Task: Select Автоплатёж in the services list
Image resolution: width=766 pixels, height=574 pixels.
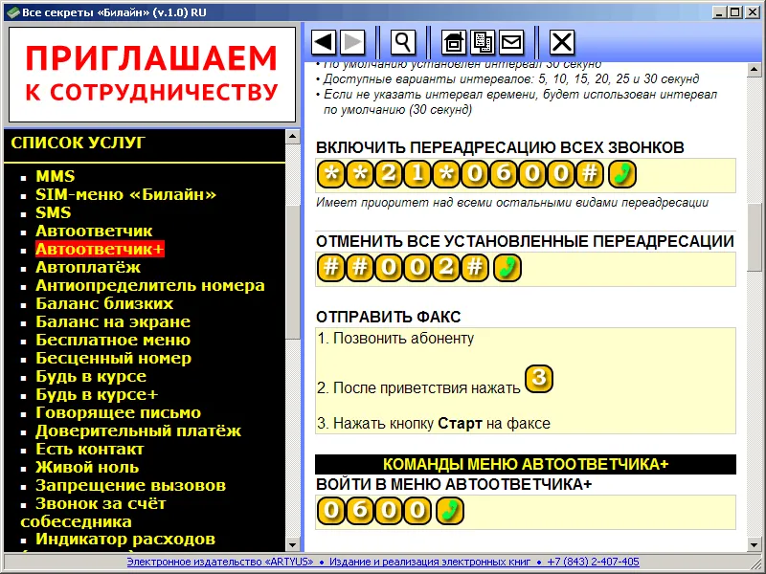Action: (x=88, y=268)
